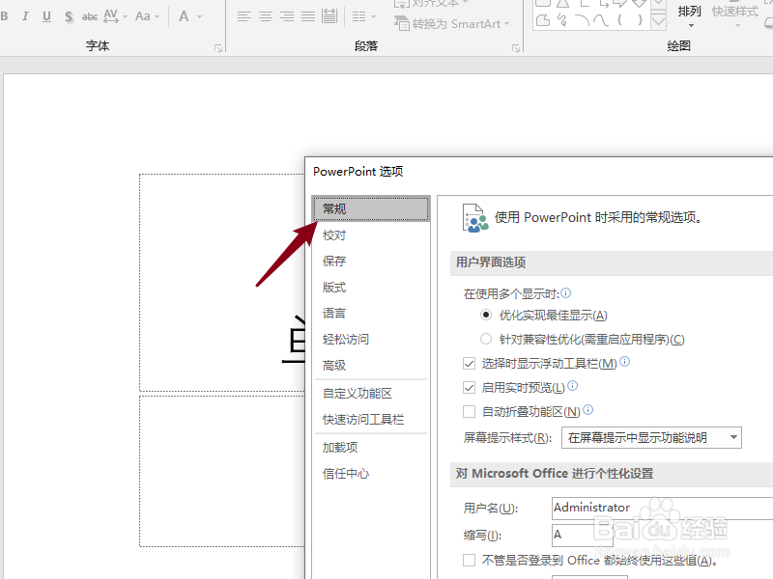Screen dimensions: 773x579
Task: Click the distribute text alignment icon
Action: [x=329, y=16]
